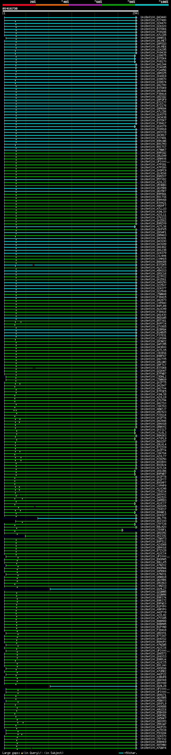This screenshot has height=755, width=171.
Task: Click the UniRef100_P38414 hit label
Action: click(x=153, y=94)
